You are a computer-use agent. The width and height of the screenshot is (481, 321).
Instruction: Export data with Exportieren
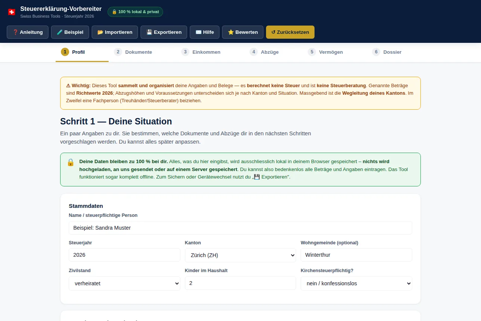(164, 32)
